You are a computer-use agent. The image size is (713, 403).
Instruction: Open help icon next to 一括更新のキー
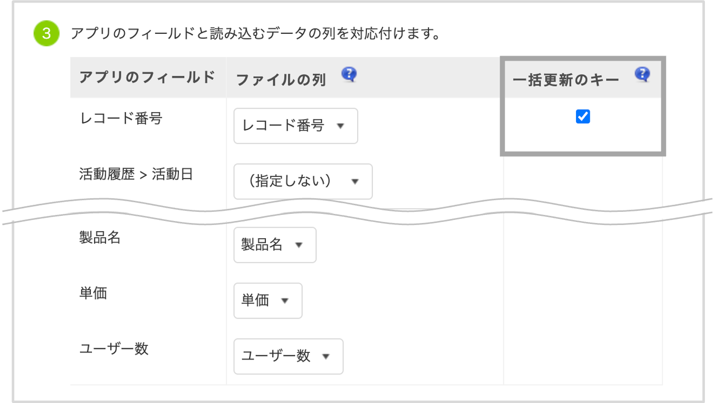[x=642, y=75]
